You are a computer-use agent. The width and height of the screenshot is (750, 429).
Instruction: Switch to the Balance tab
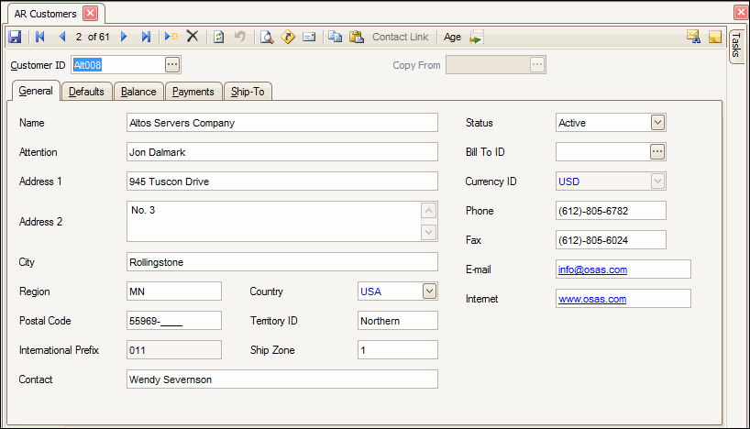[139, 92]
